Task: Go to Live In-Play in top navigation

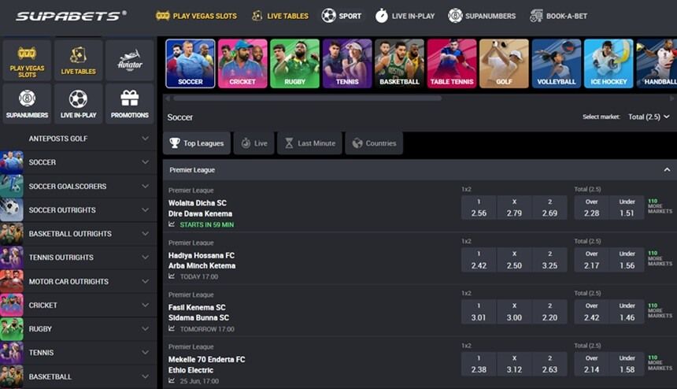Action: click(x=405, y=16)
